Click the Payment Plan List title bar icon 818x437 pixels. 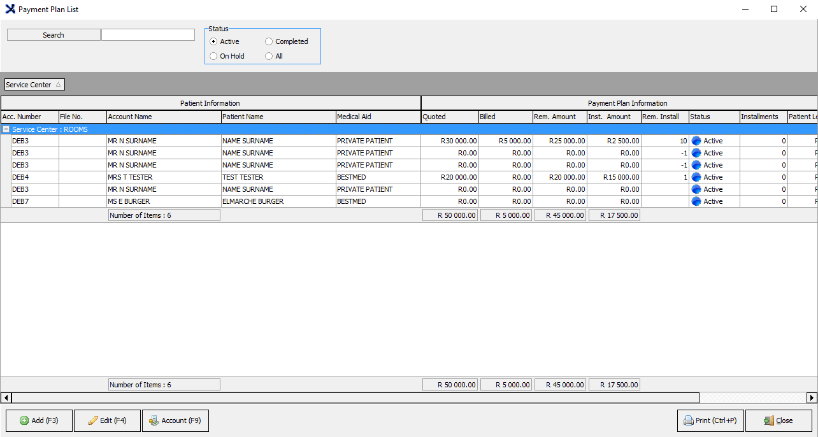(x=10, y=10)
